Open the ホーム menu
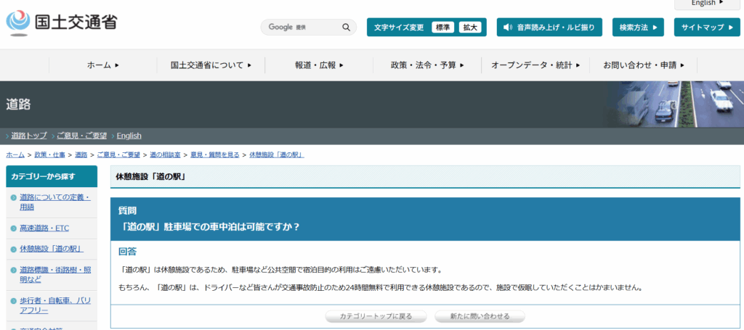This screenshot has width=744, height=330. point(103,65)
